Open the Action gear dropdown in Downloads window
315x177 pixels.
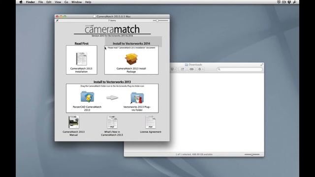201,69
